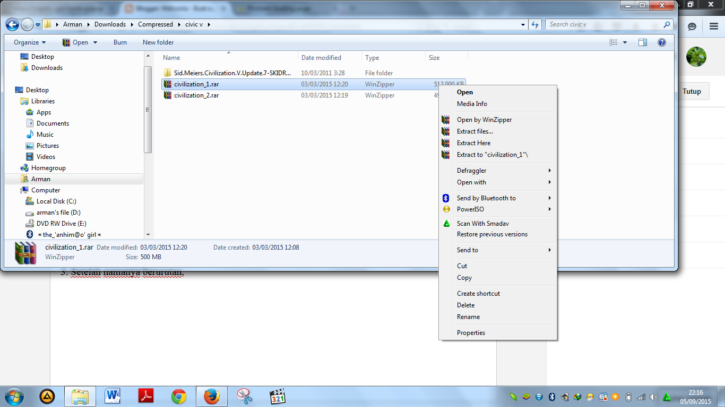Click the Bluetooth tray icon
Screen dimensions: 725x407
[551, 397]
